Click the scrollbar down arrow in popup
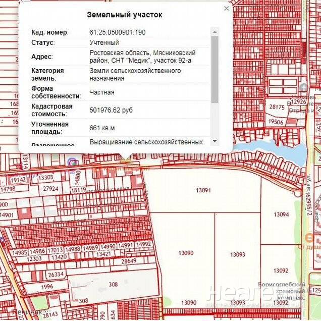This screenshot has width=321, height=321. 215,141
